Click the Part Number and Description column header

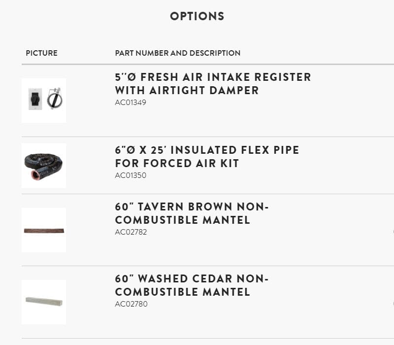click(x=177, y=53)
